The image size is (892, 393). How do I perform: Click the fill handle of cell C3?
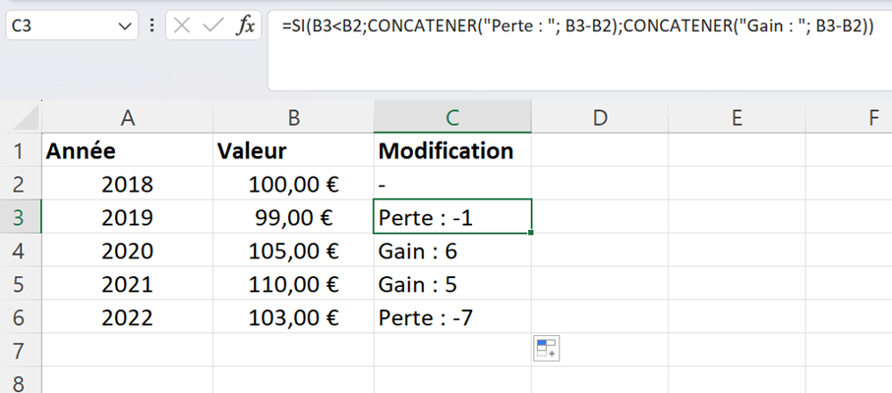tap(531, 232)
